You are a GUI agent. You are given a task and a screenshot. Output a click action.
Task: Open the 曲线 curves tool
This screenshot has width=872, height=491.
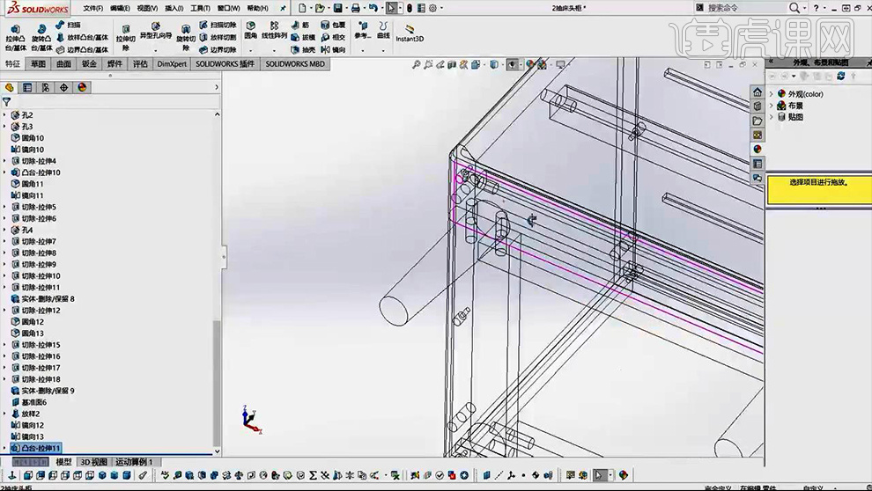[x=383, y=31]
